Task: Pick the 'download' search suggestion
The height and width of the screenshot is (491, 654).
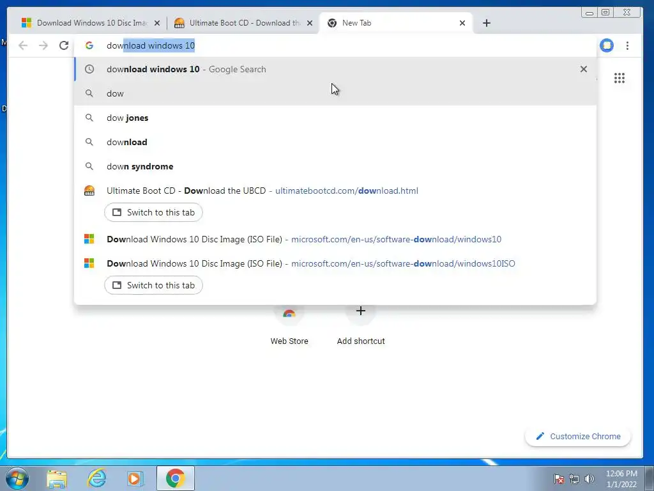Action: (x=335, y=142)
